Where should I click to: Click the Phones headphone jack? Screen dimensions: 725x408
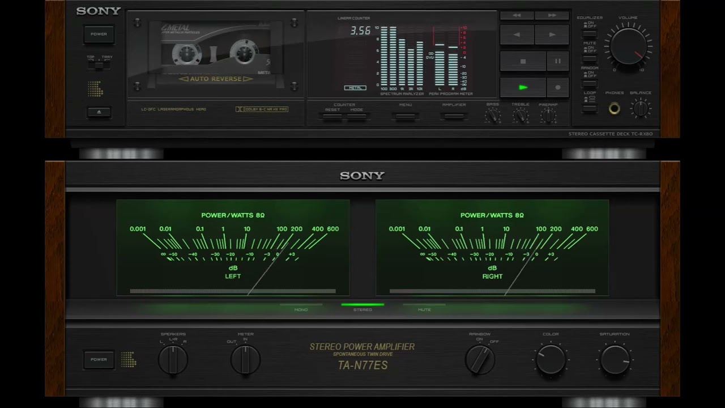pos(614,108)
